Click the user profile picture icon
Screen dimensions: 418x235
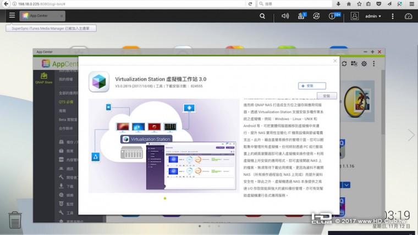coord(355,16)
